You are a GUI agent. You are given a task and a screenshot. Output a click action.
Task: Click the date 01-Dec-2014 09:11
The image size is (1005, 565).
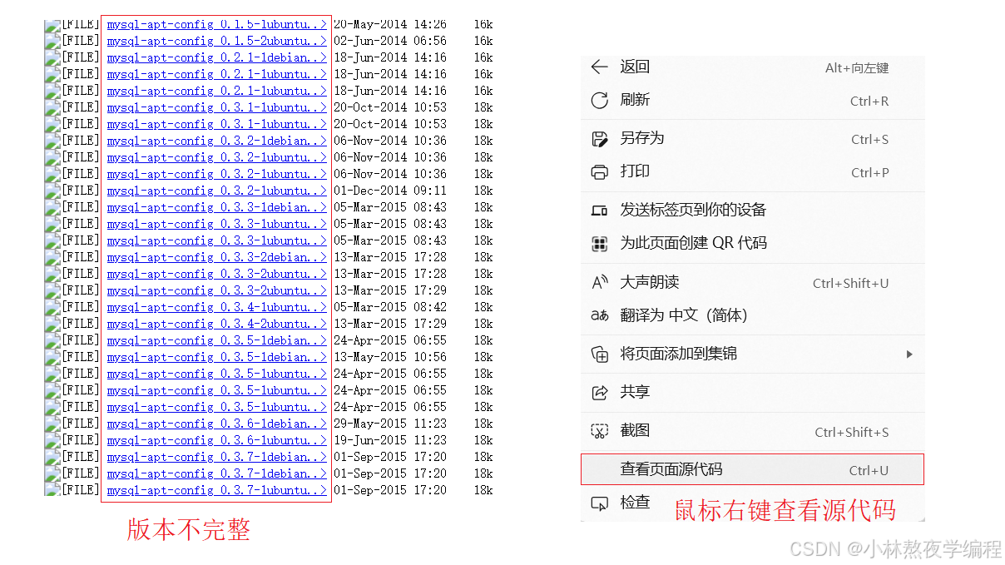(390, 191)
